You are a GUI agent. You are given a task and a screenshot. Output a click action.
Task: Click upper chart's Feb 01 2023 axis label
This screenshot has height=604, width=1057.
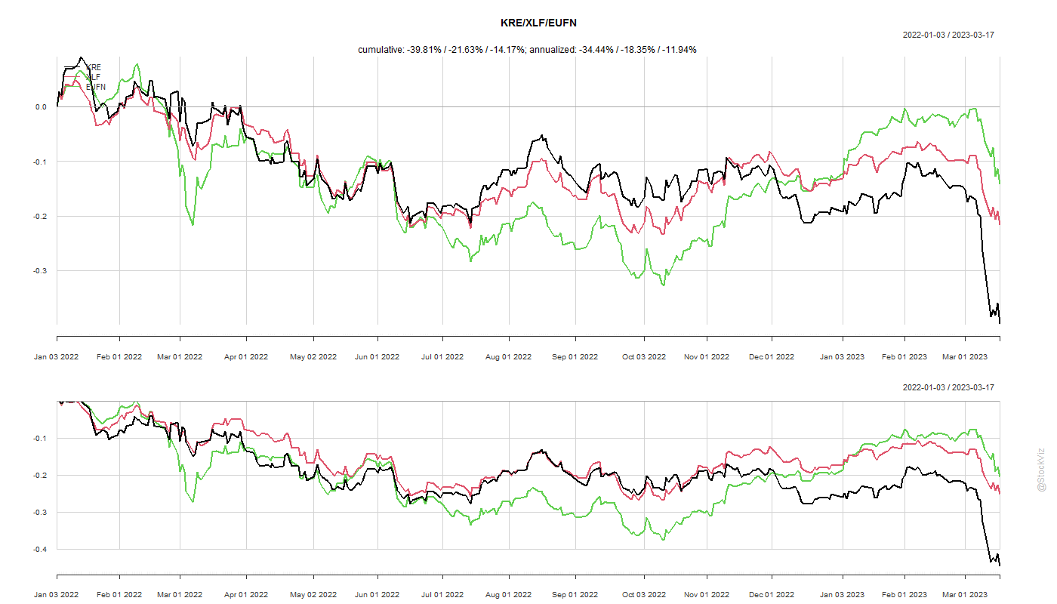coord(904,357)
